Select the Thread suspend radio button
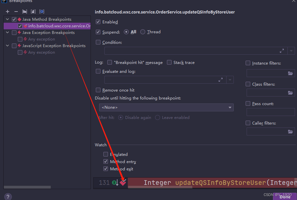Screen dimensions: 297x200 142,32
